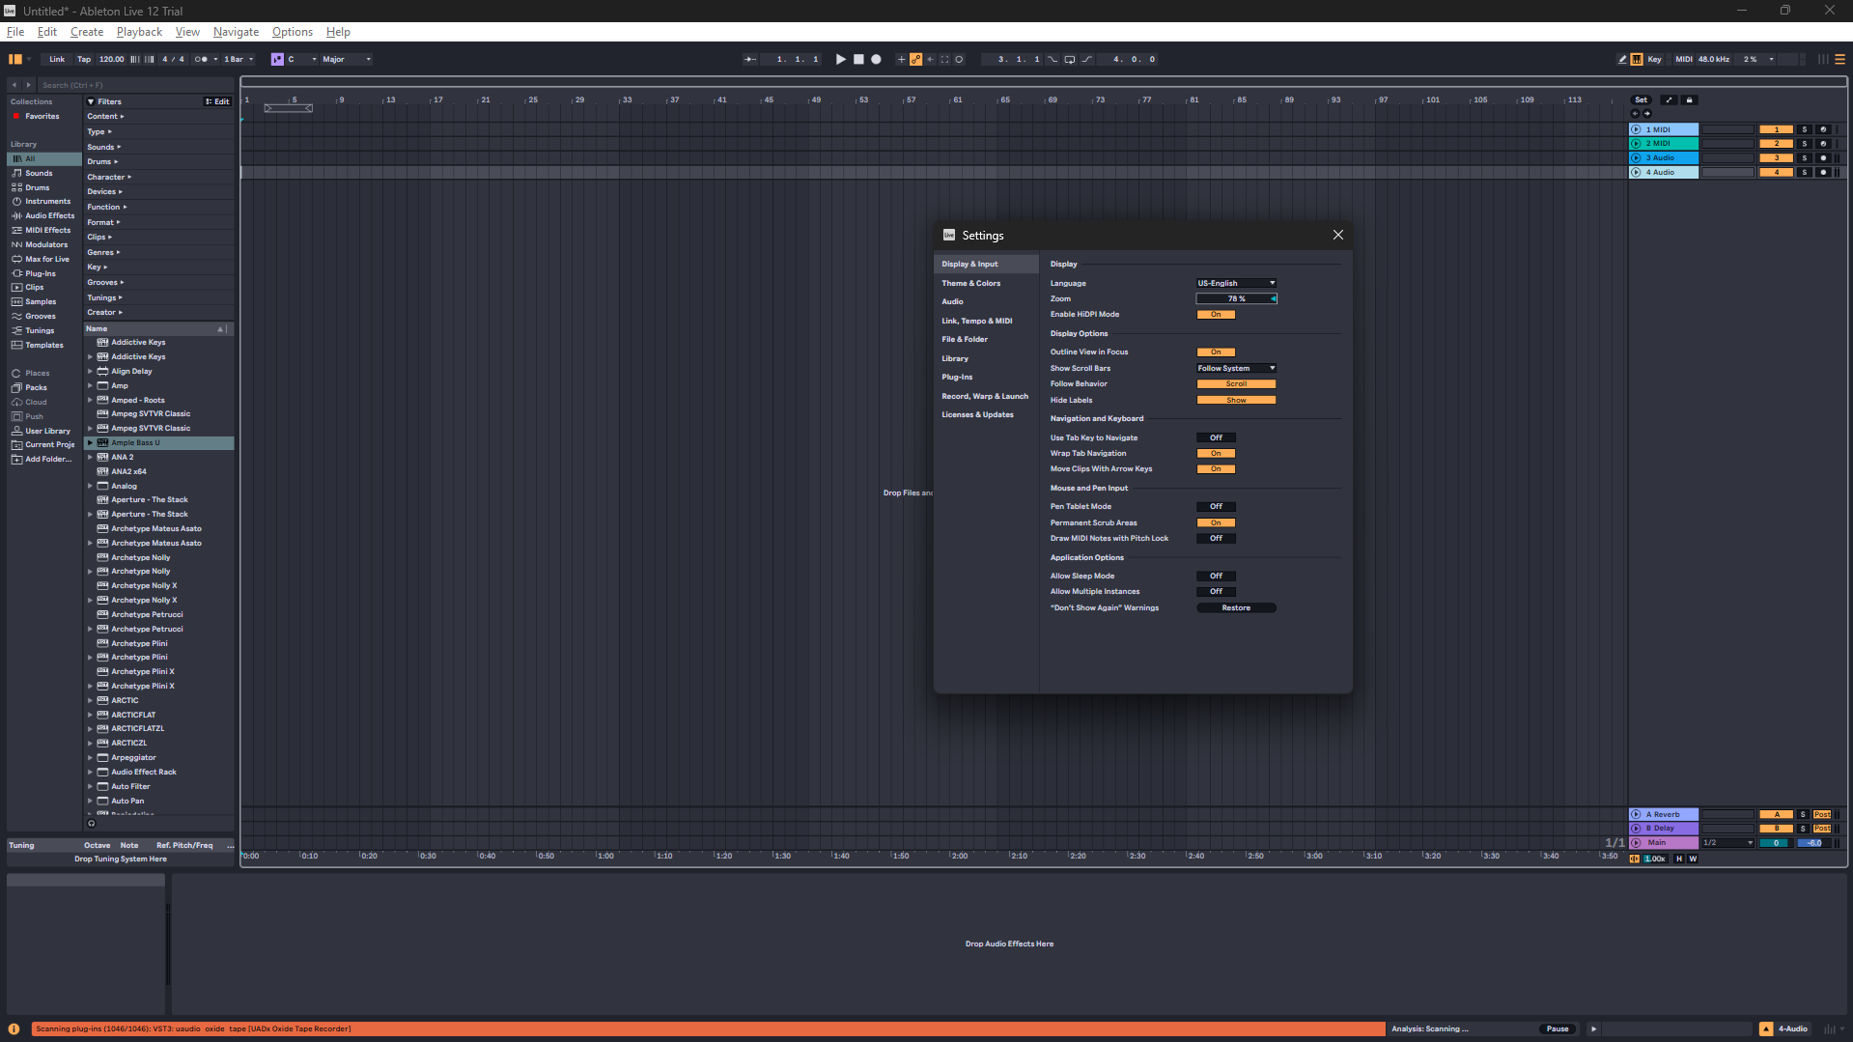Click the Main track volume -6.0 slider
This screenshot has width=1853, height=1042.
(x=1813, y=843)
